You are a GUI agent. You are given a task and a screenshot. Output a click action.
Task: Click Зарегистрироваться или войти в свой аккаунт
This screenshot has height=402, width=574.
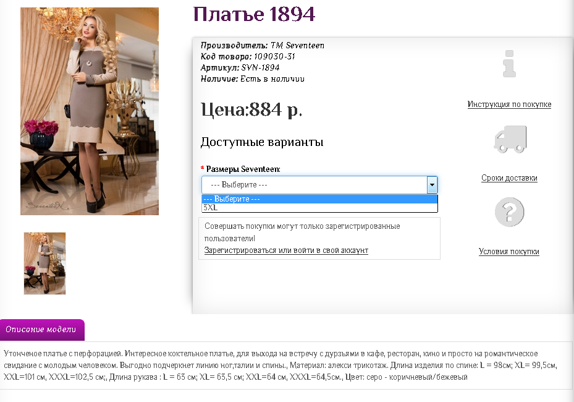coord(286,250)
